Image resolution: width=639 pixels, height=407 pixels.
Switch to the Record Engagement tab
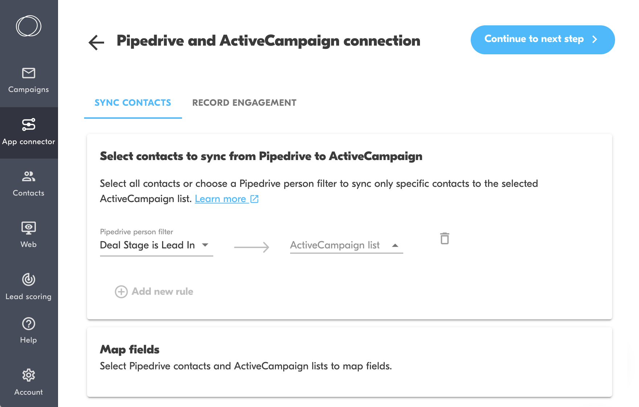tap(244, 103)
